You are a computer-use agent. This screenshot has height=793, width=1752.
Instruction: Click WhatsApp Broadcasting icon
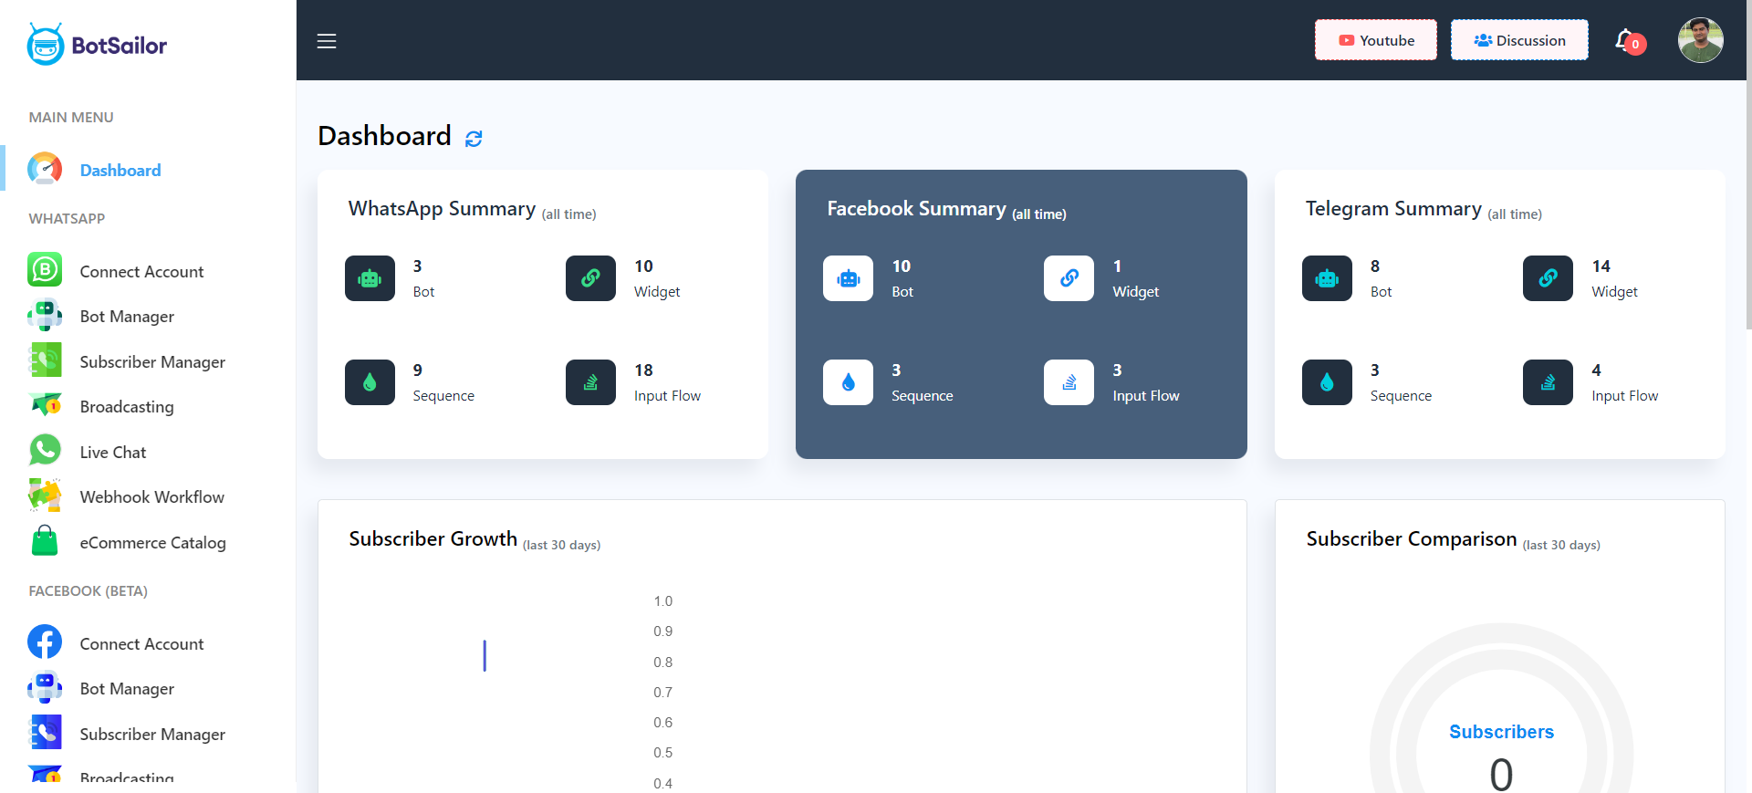coord(45,405)
